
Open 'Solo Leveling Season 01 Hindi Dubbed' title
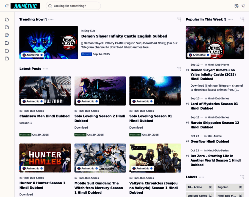point(151,119)
